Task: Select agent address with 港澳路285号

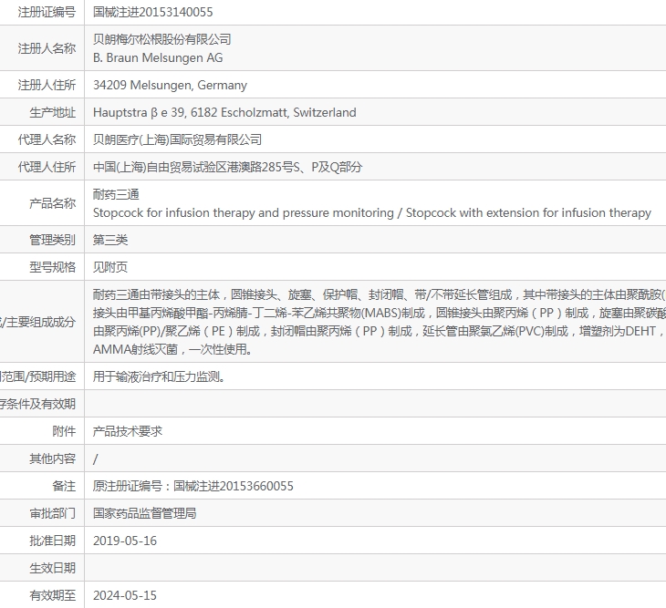Action: tap(227, 167)
